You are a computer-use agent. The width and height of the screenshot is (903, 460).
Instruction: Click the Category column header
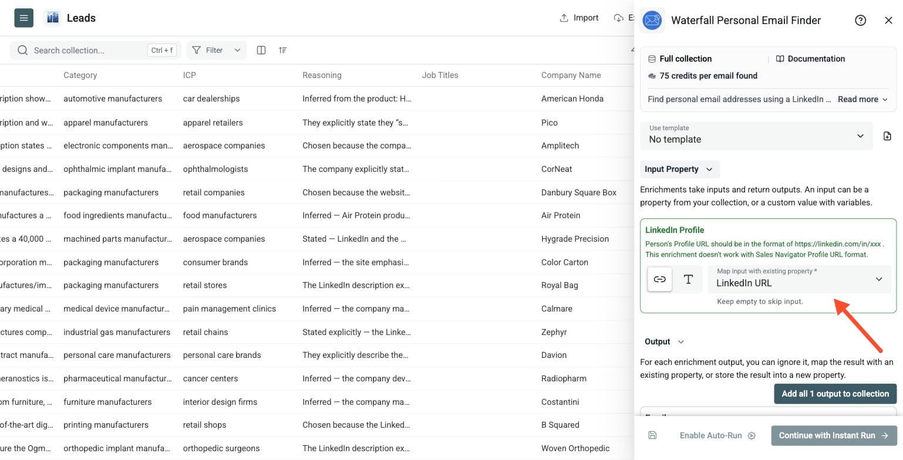[80, 75]
